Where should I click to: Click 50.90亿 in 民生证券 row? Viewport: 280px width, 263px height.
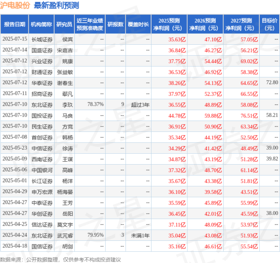coord(213,126)
